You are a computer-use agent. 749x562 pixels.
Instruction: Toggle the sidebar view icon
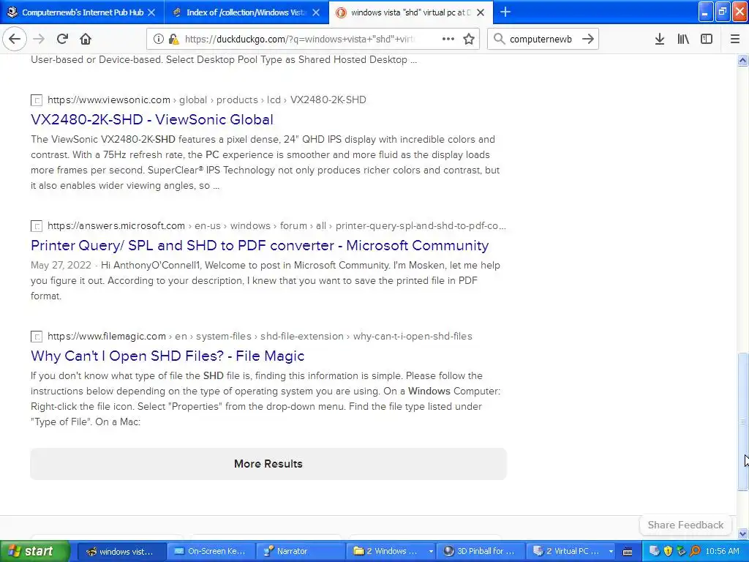(707, 40)
